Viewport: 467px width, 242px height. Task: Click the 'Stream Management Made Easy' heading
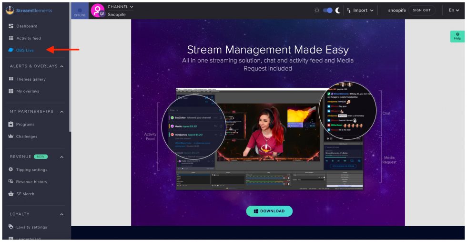coord(268,50)
